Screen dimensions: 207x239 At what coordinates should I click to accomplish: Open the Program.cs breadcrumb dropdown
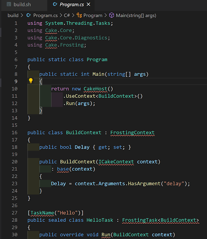click(x=46, y=15)
